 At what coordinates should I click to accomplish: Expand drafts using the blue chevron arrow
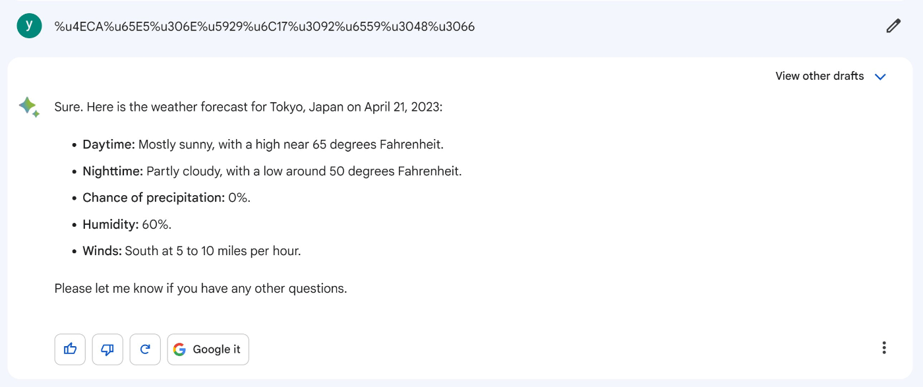coord(880,76)
